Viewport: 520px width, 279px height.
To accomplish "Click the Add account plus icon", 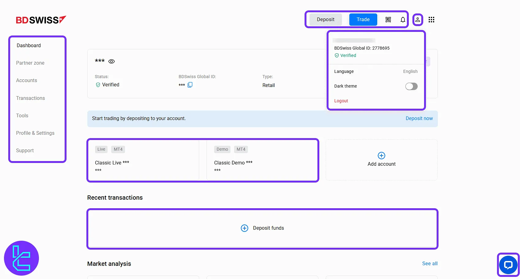I will click(381, 156).
